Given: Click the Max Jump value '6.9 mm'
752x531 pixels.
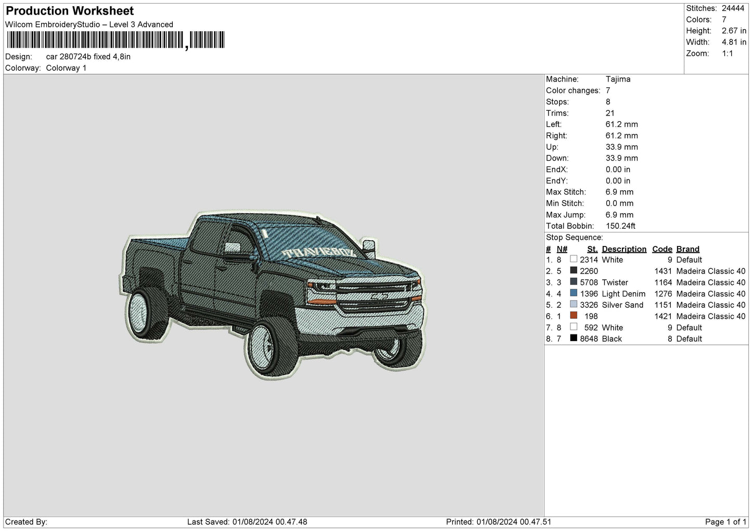Looking at the screenshot, I should [x=619, y=215].
